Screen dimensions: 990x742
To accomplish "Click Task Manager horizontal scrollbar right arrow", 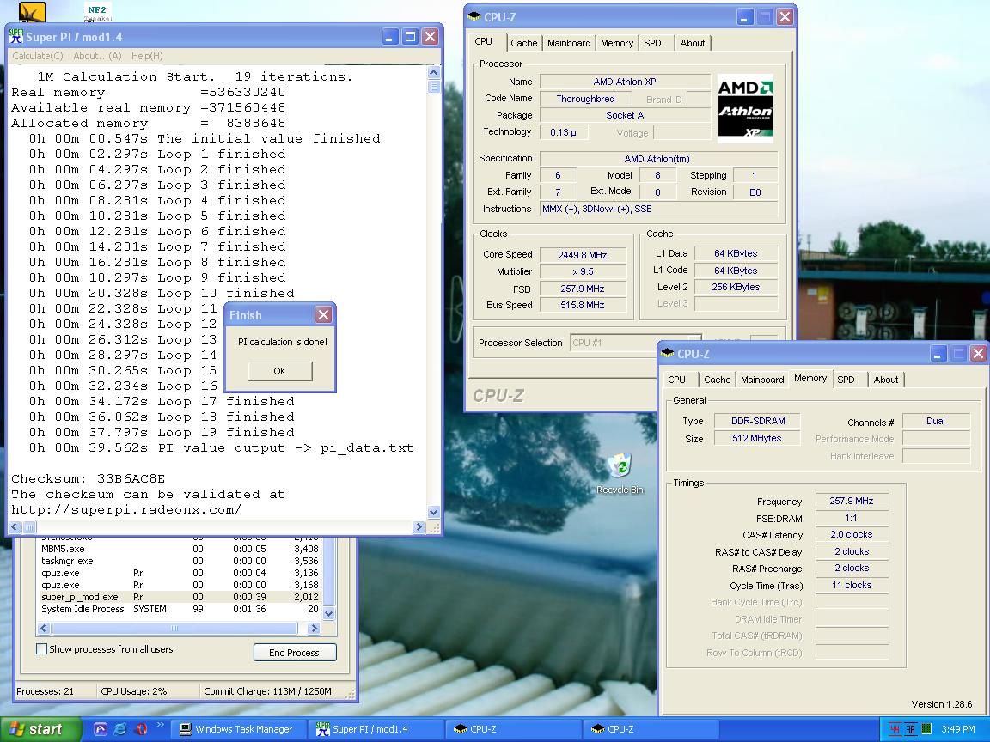I will point(314,629).
